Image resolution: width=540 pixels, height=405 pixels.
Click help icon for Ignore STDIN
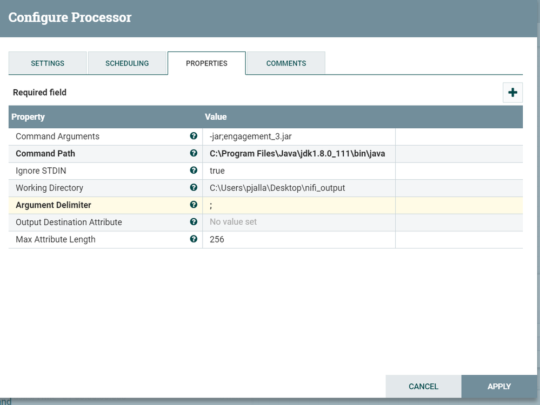pyautogui.click(x=194, y=170)
